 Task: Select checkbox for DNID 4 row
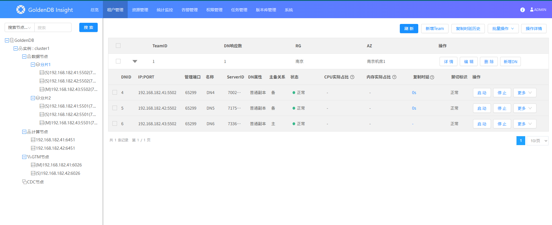(115, 92)
